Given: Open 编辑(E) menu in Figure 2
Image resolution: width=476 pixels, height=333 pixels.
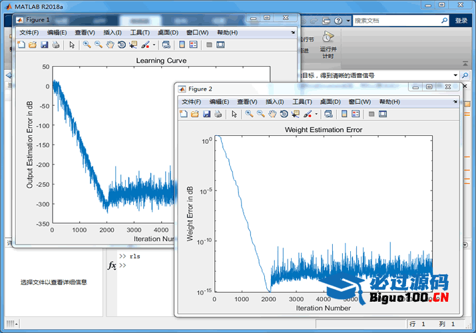Looking at the screenshot, I should tap(219, 102).
